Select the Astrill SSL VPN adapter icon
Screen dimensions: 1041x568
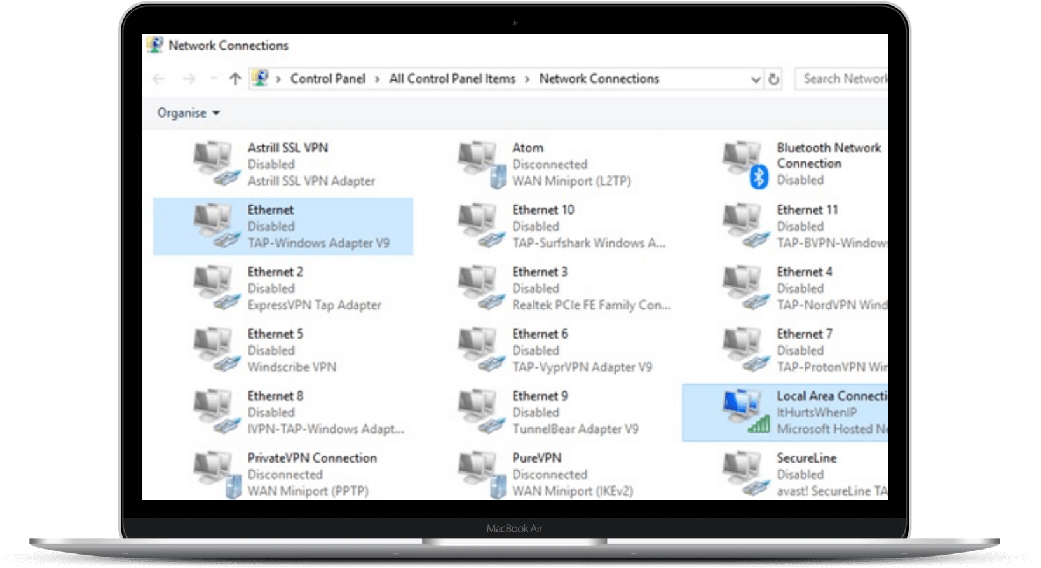pos(216,164)
